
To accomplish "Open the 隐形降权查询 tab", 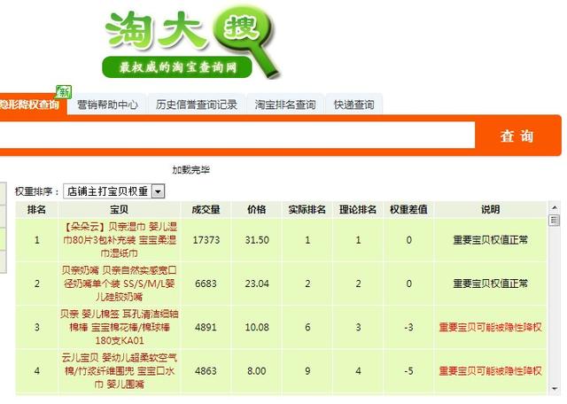I will 33,105.
